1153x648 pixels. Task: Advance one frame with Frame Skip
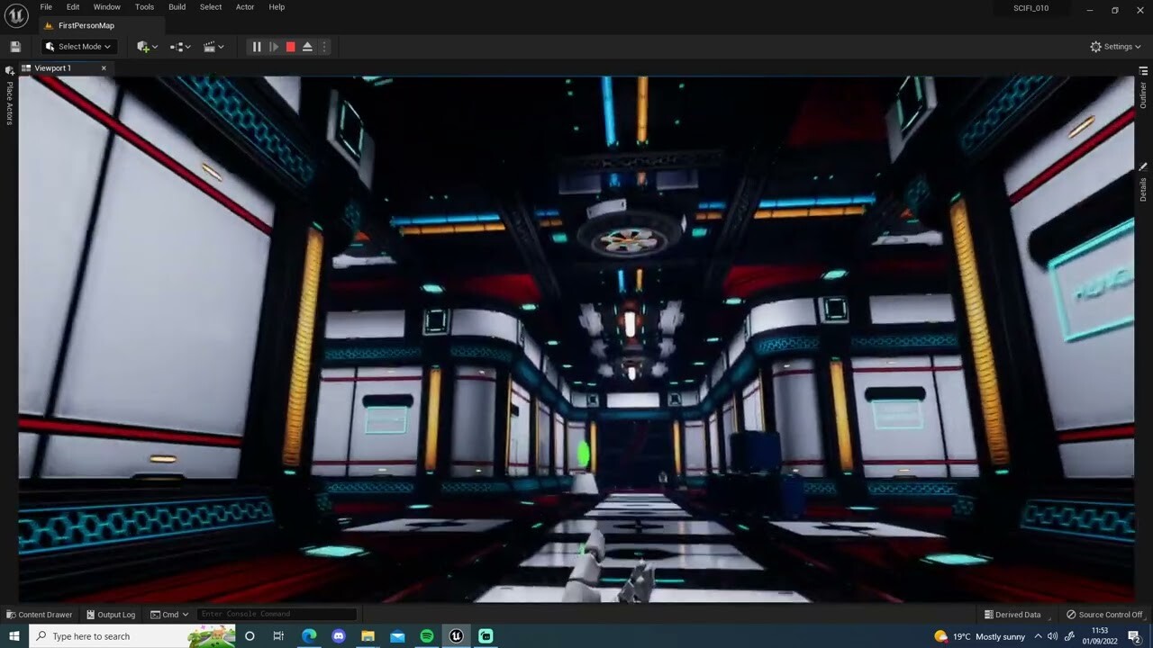274,46
